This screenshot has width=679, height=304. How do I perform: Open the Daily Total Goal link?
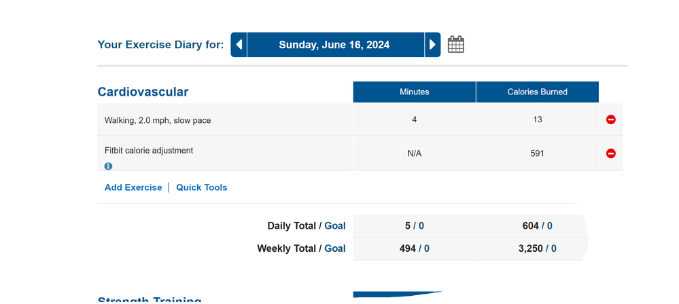334,226
